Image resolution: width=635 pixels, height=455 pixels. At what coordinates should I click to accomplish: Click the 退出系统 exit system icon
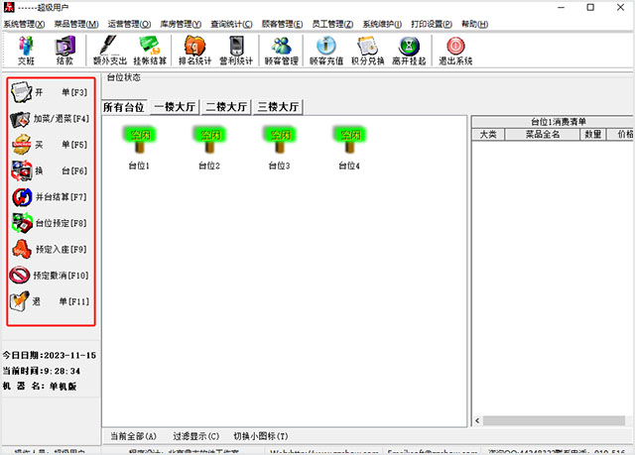[454, 50]
